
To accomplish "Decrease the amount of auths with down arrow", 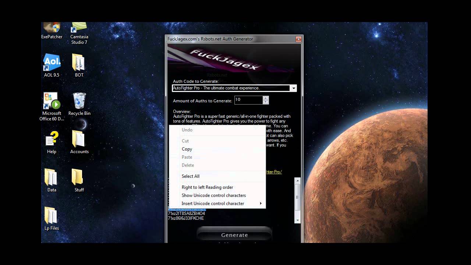I will 266,102.
